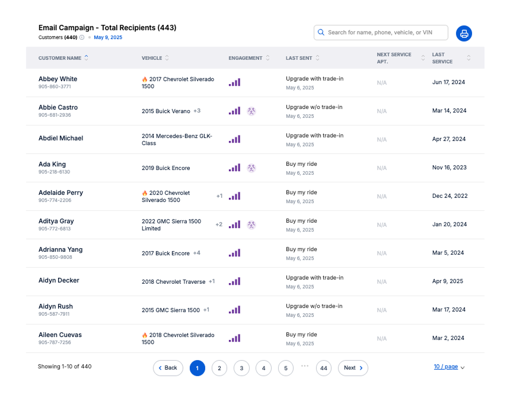Open the May 9, 2025 date link
Viewport: 510px width, 414px height.
tap(108, 37)
